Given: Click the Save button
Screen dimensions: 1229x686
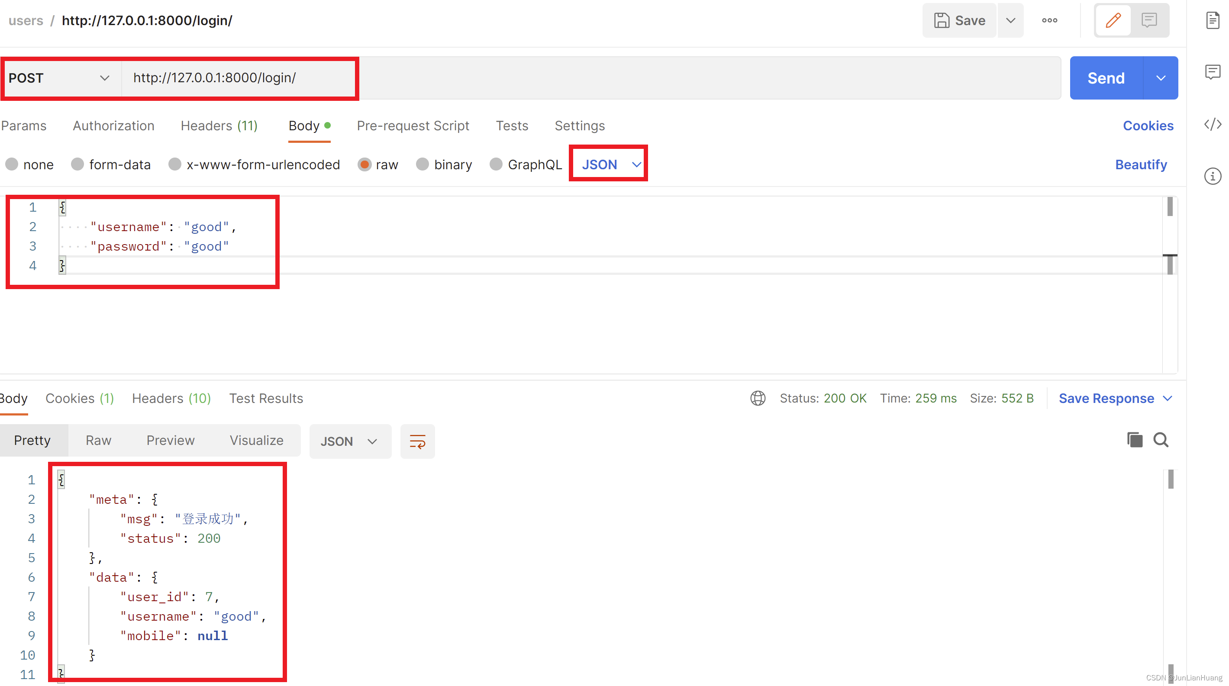Looking at the screenshot, I should (959, 20).
